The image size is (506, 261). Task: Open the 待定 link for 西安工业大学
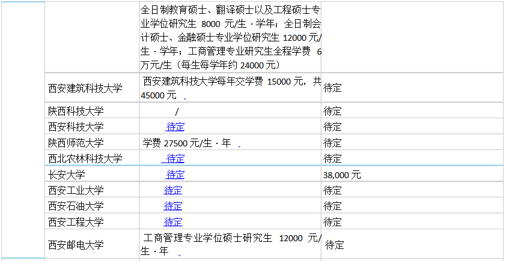click(x=172, y=190)
